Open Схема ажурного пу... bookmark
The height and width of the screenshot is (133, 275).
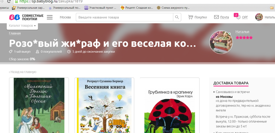click(x=173, y=8)
